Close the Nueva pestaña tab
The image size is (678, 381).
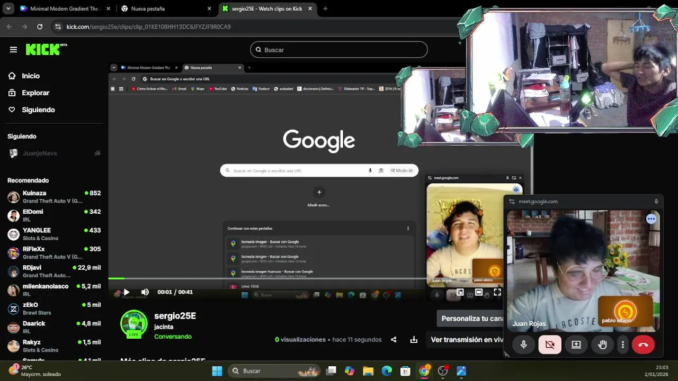pos(209,8)
